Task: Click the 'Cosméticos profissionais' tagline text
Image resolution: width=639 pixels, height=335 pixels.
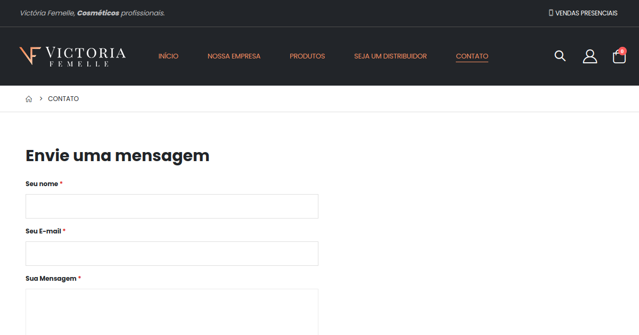Action: 121,13
